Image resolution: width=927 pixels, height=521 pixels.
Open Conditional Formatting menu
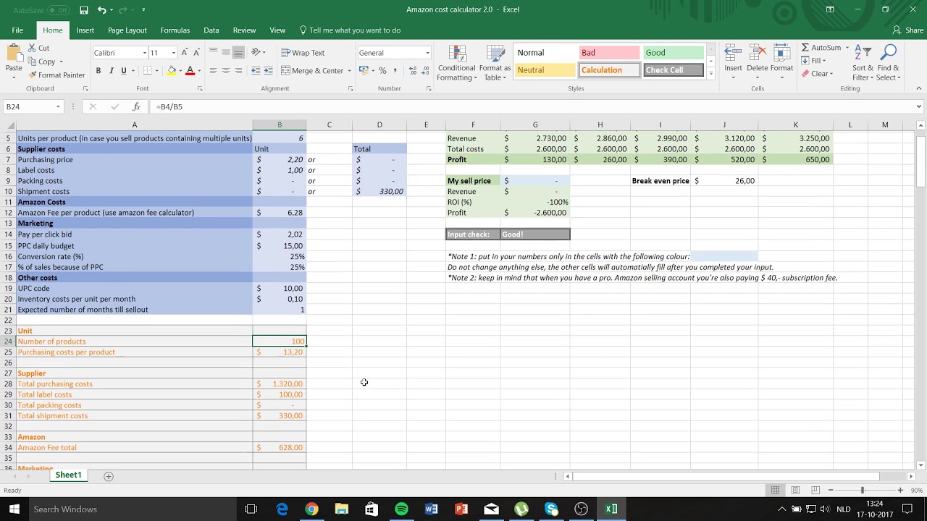point(457,64)
